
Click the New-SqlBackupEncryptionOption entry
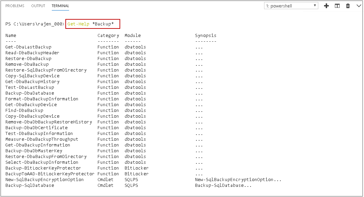pos(44,180)
